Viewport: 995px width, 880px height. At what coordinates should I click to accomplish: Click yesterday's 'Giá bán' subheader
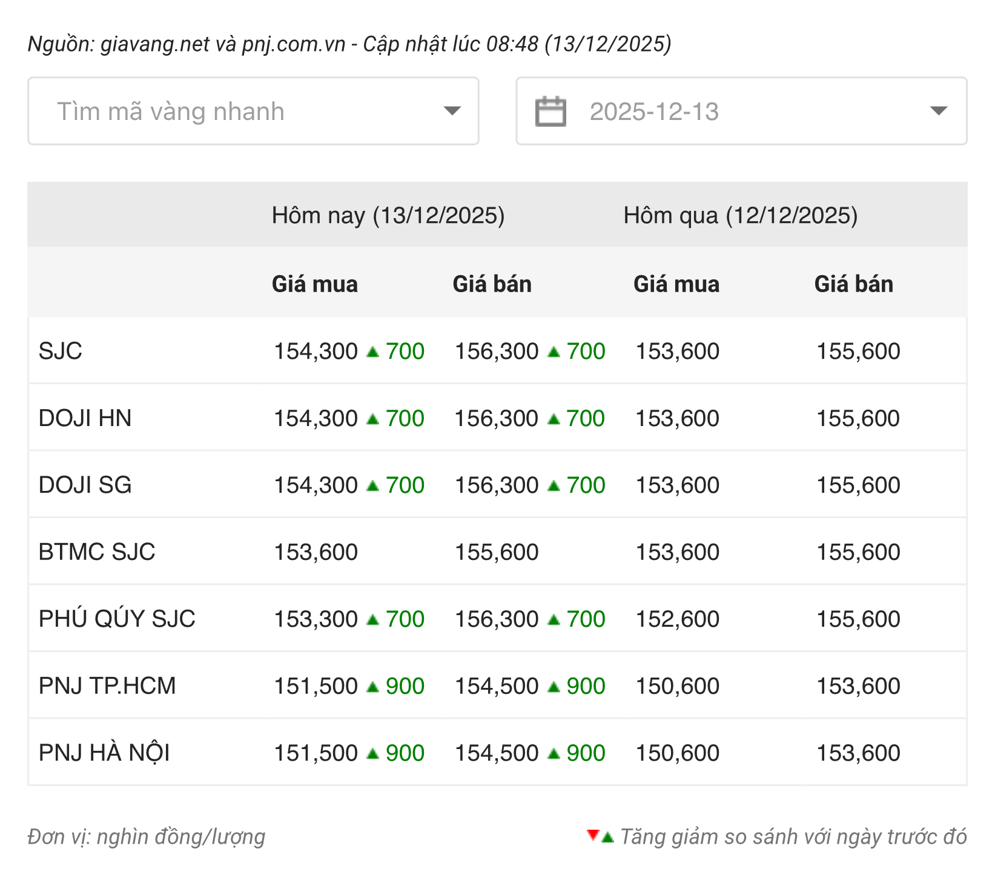tap(853, 284)
